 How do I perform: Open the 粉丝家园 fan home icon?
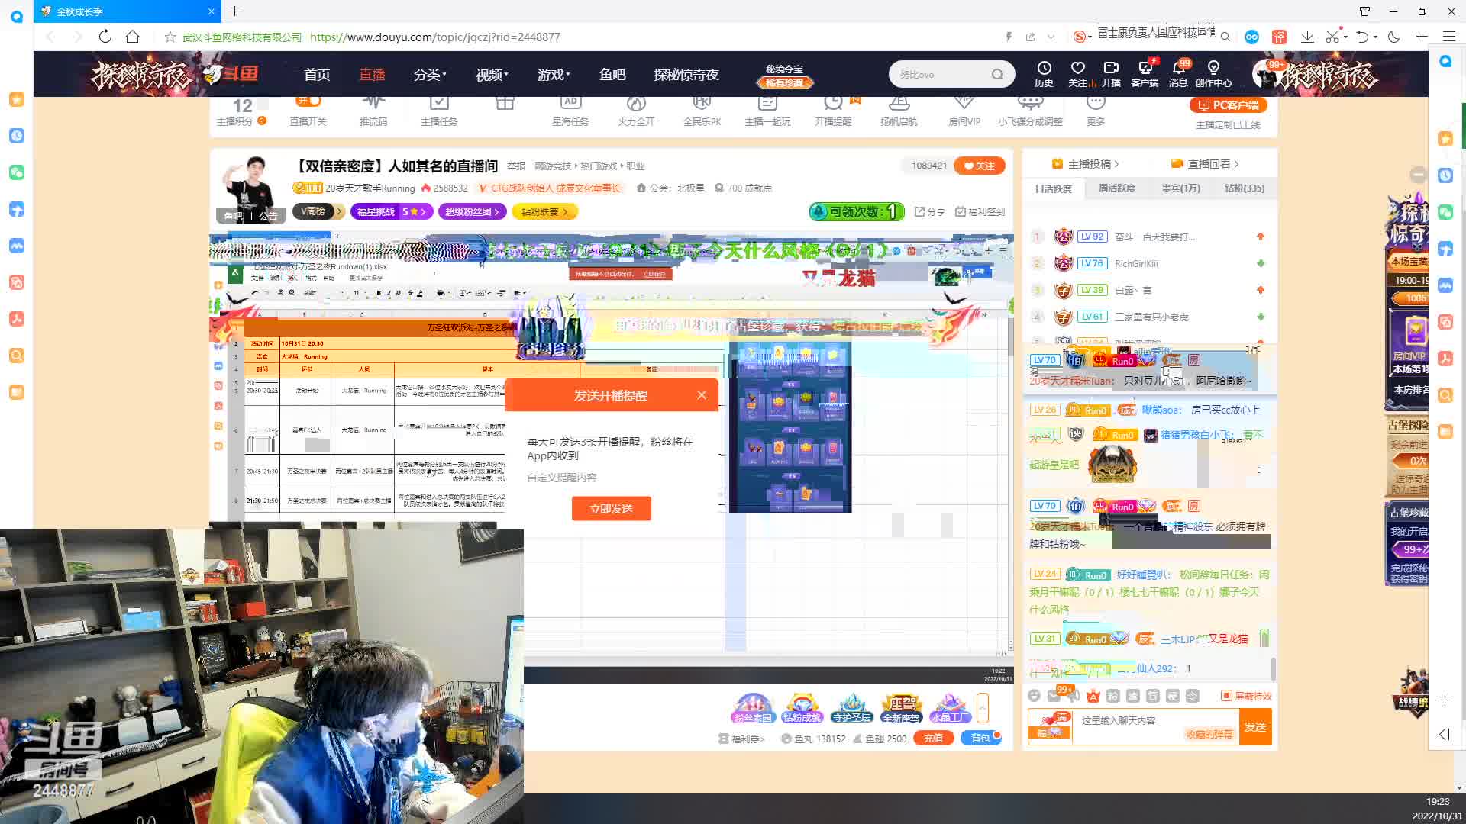[753, 707]
